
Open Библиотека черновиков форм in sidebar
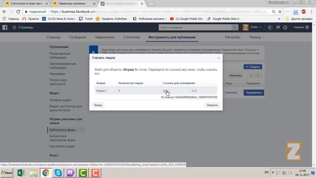point(62,138)
